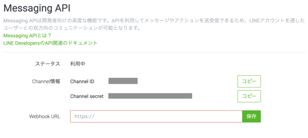Screen dimensions: 308x138
Task: Click the Channel secret field label
Action: pos(87,96)
